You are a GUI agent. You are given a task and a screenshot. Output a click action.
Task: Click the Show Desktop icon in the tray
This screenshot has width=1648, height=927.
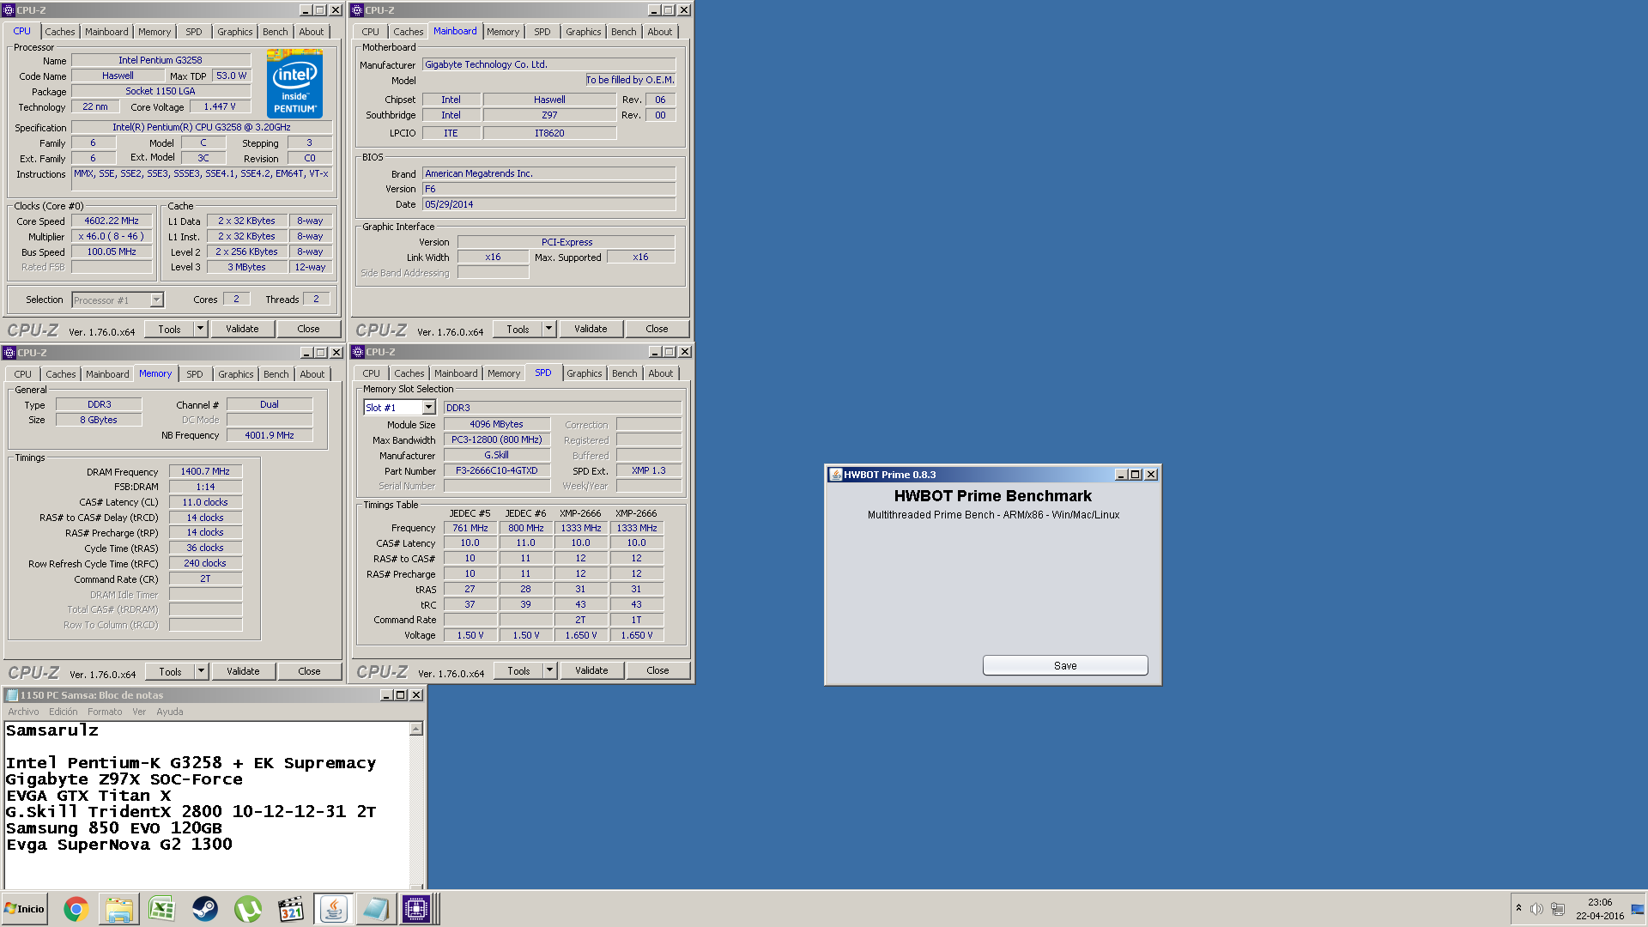point(1638,909)
